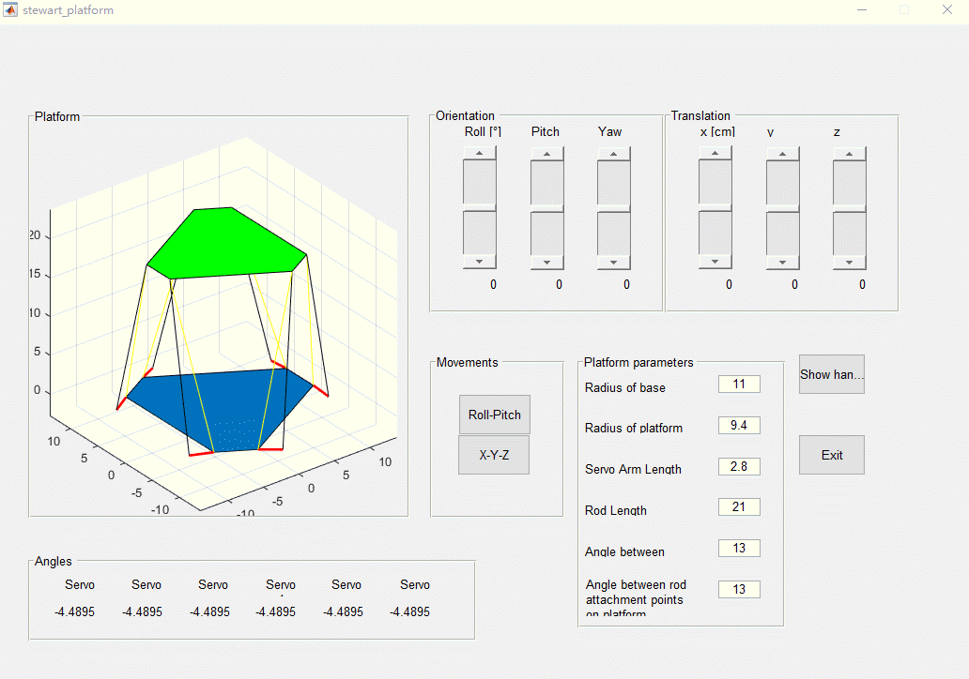This screenshot has height=679, width=969.
Task: Click the Translation panel title
Action: 700,115
